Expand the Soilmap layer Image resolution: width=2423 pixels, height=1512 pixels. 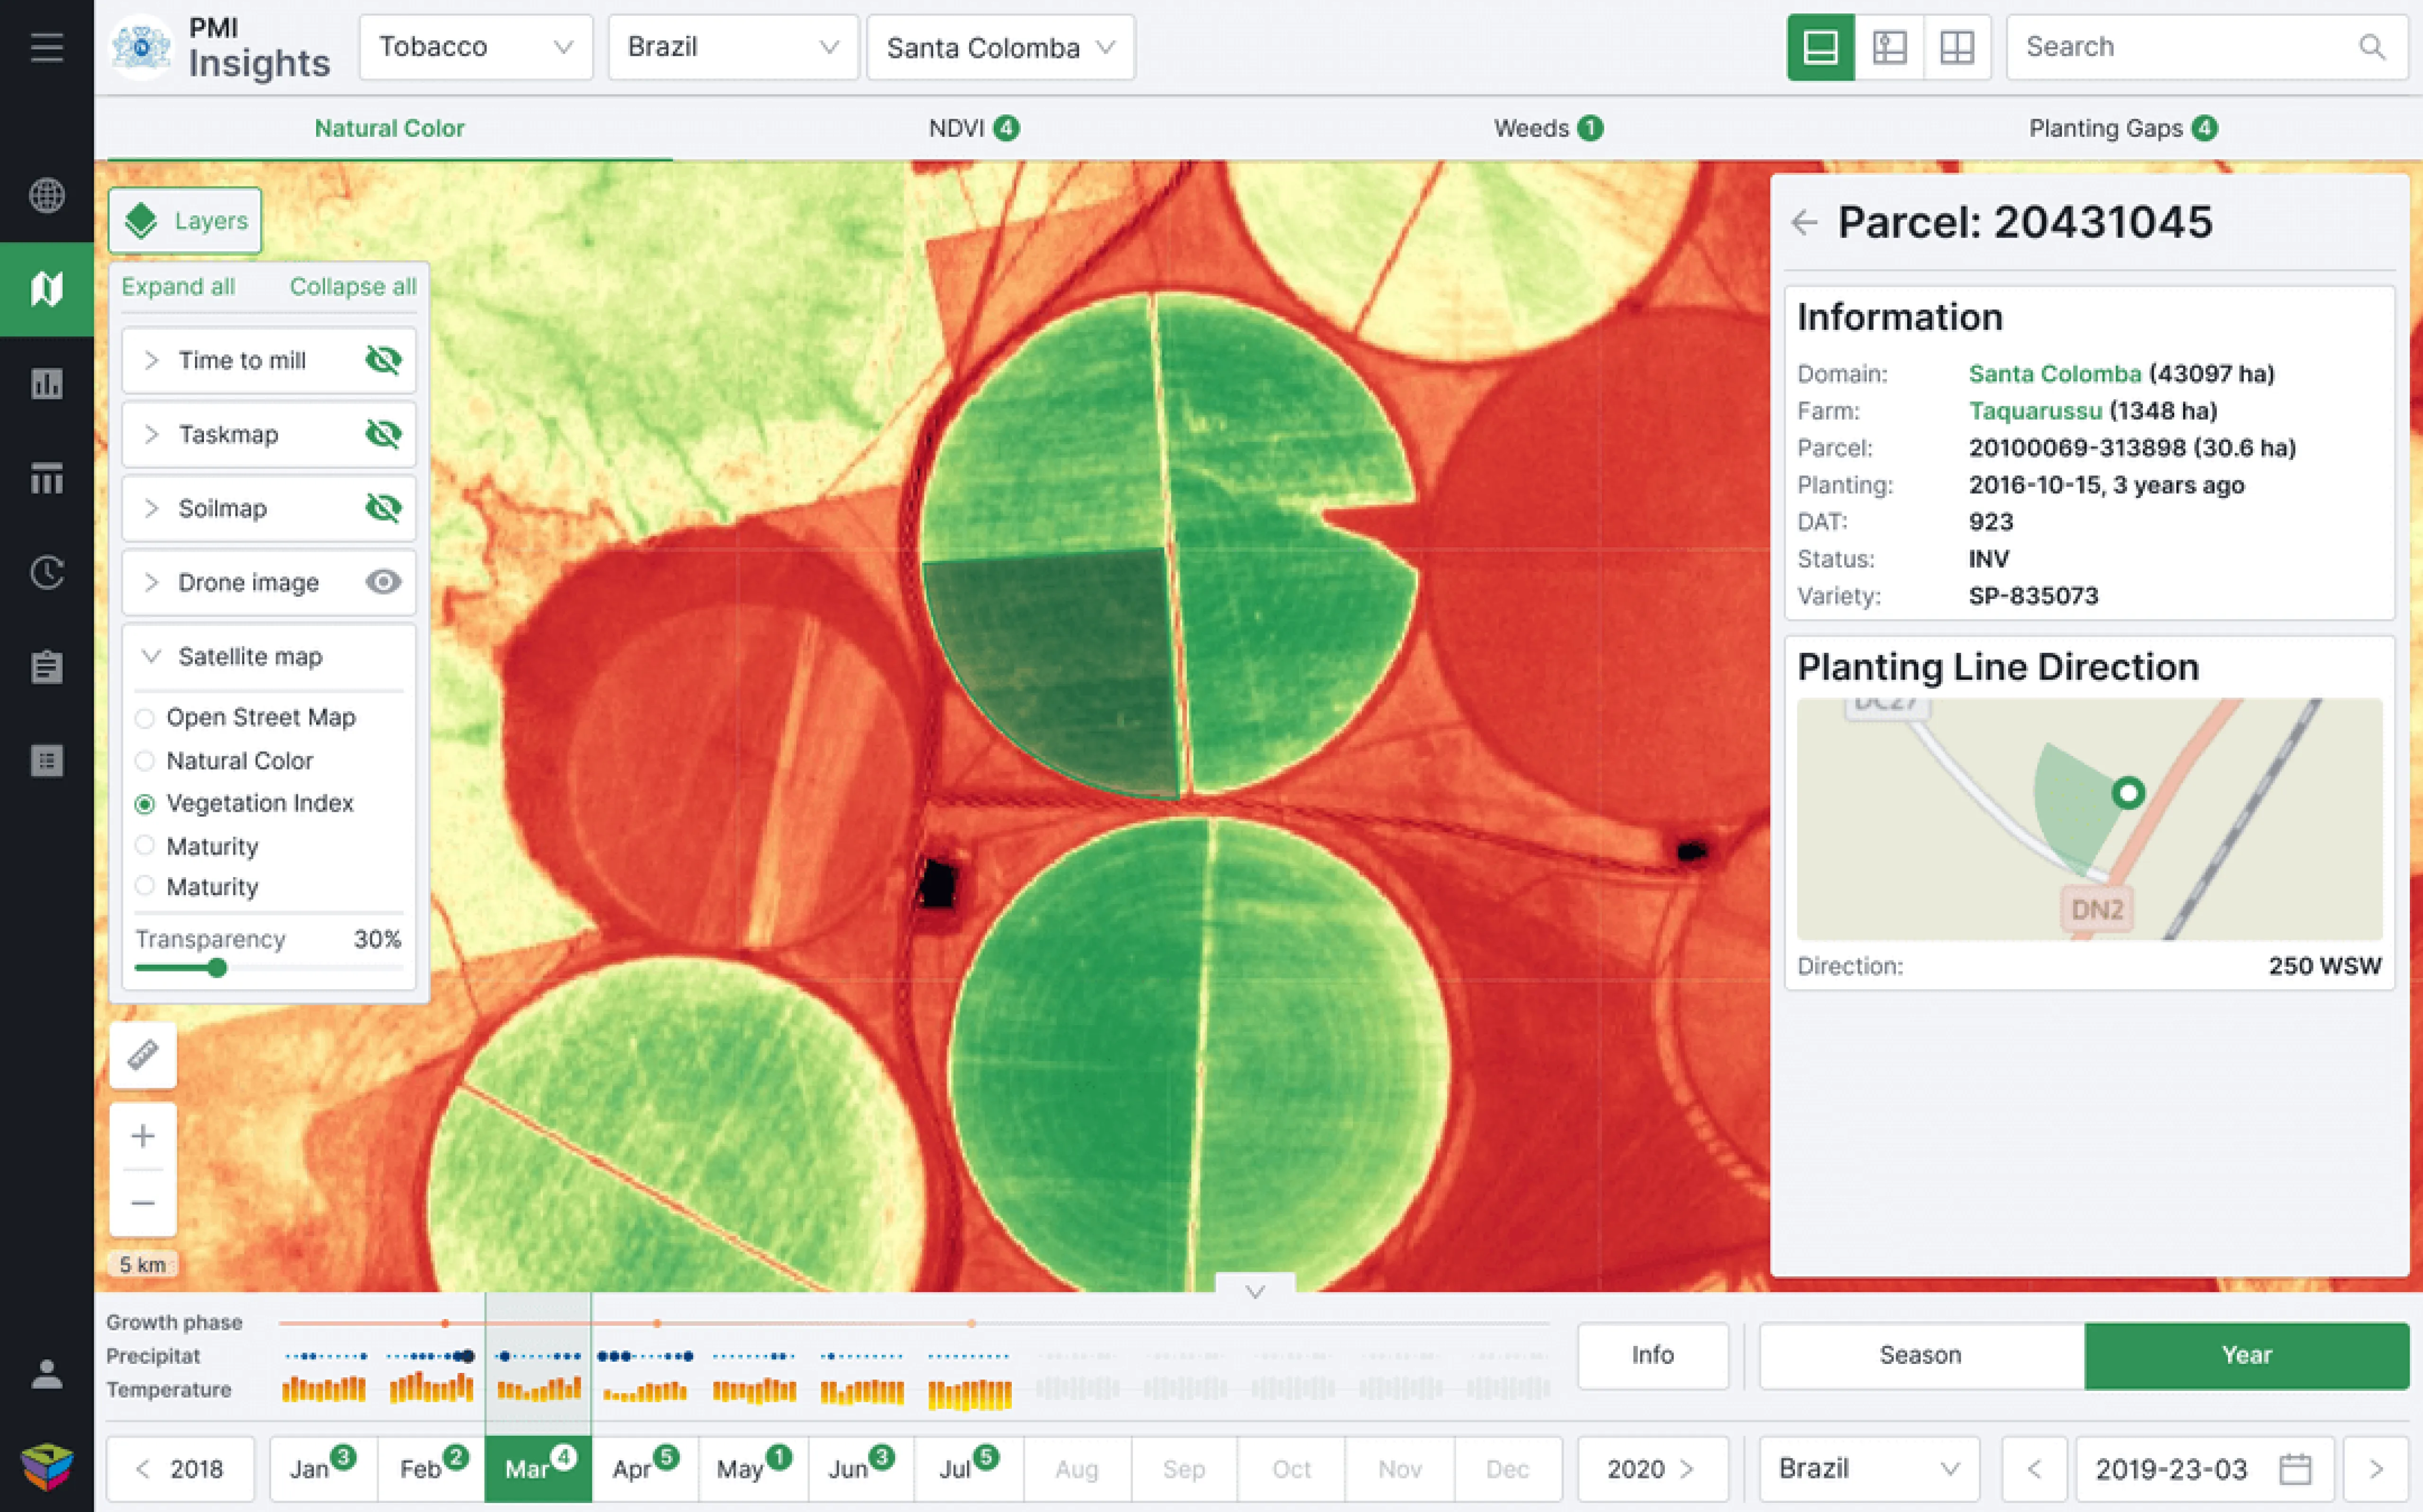coord(151,508)
